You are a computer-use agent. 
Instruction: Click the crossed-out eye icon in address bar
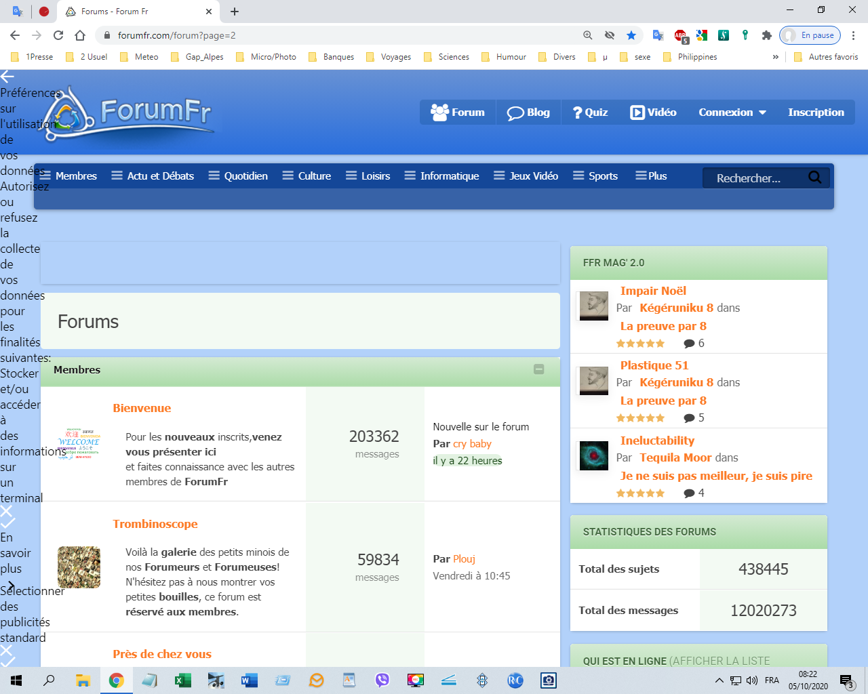[610, 35]
